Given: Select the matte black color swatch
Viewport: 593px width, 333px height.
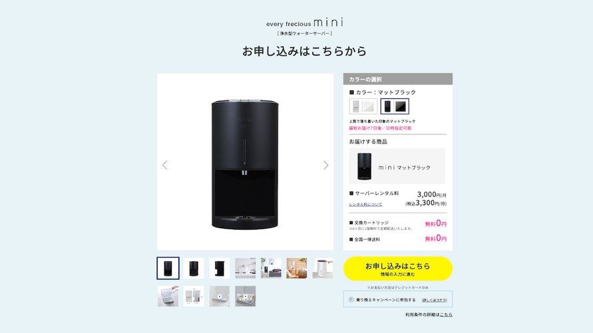Looking at the screenshot, I should tap(395, 106).
